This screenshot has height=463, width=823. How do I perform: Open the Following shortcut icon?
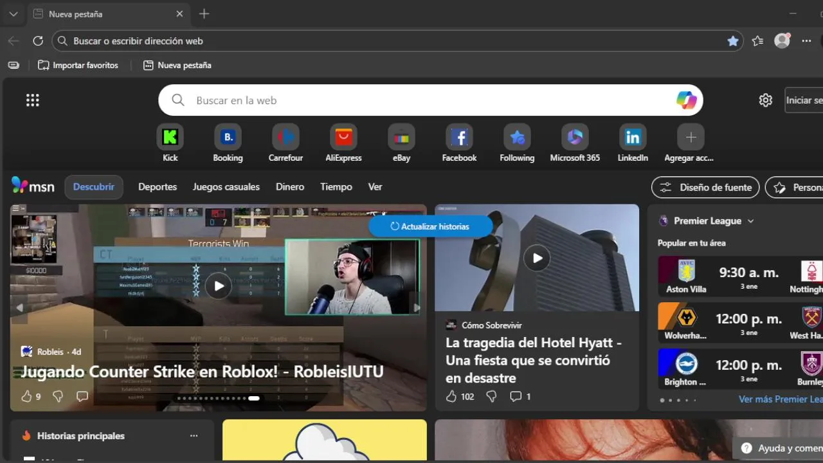(517, 137)
